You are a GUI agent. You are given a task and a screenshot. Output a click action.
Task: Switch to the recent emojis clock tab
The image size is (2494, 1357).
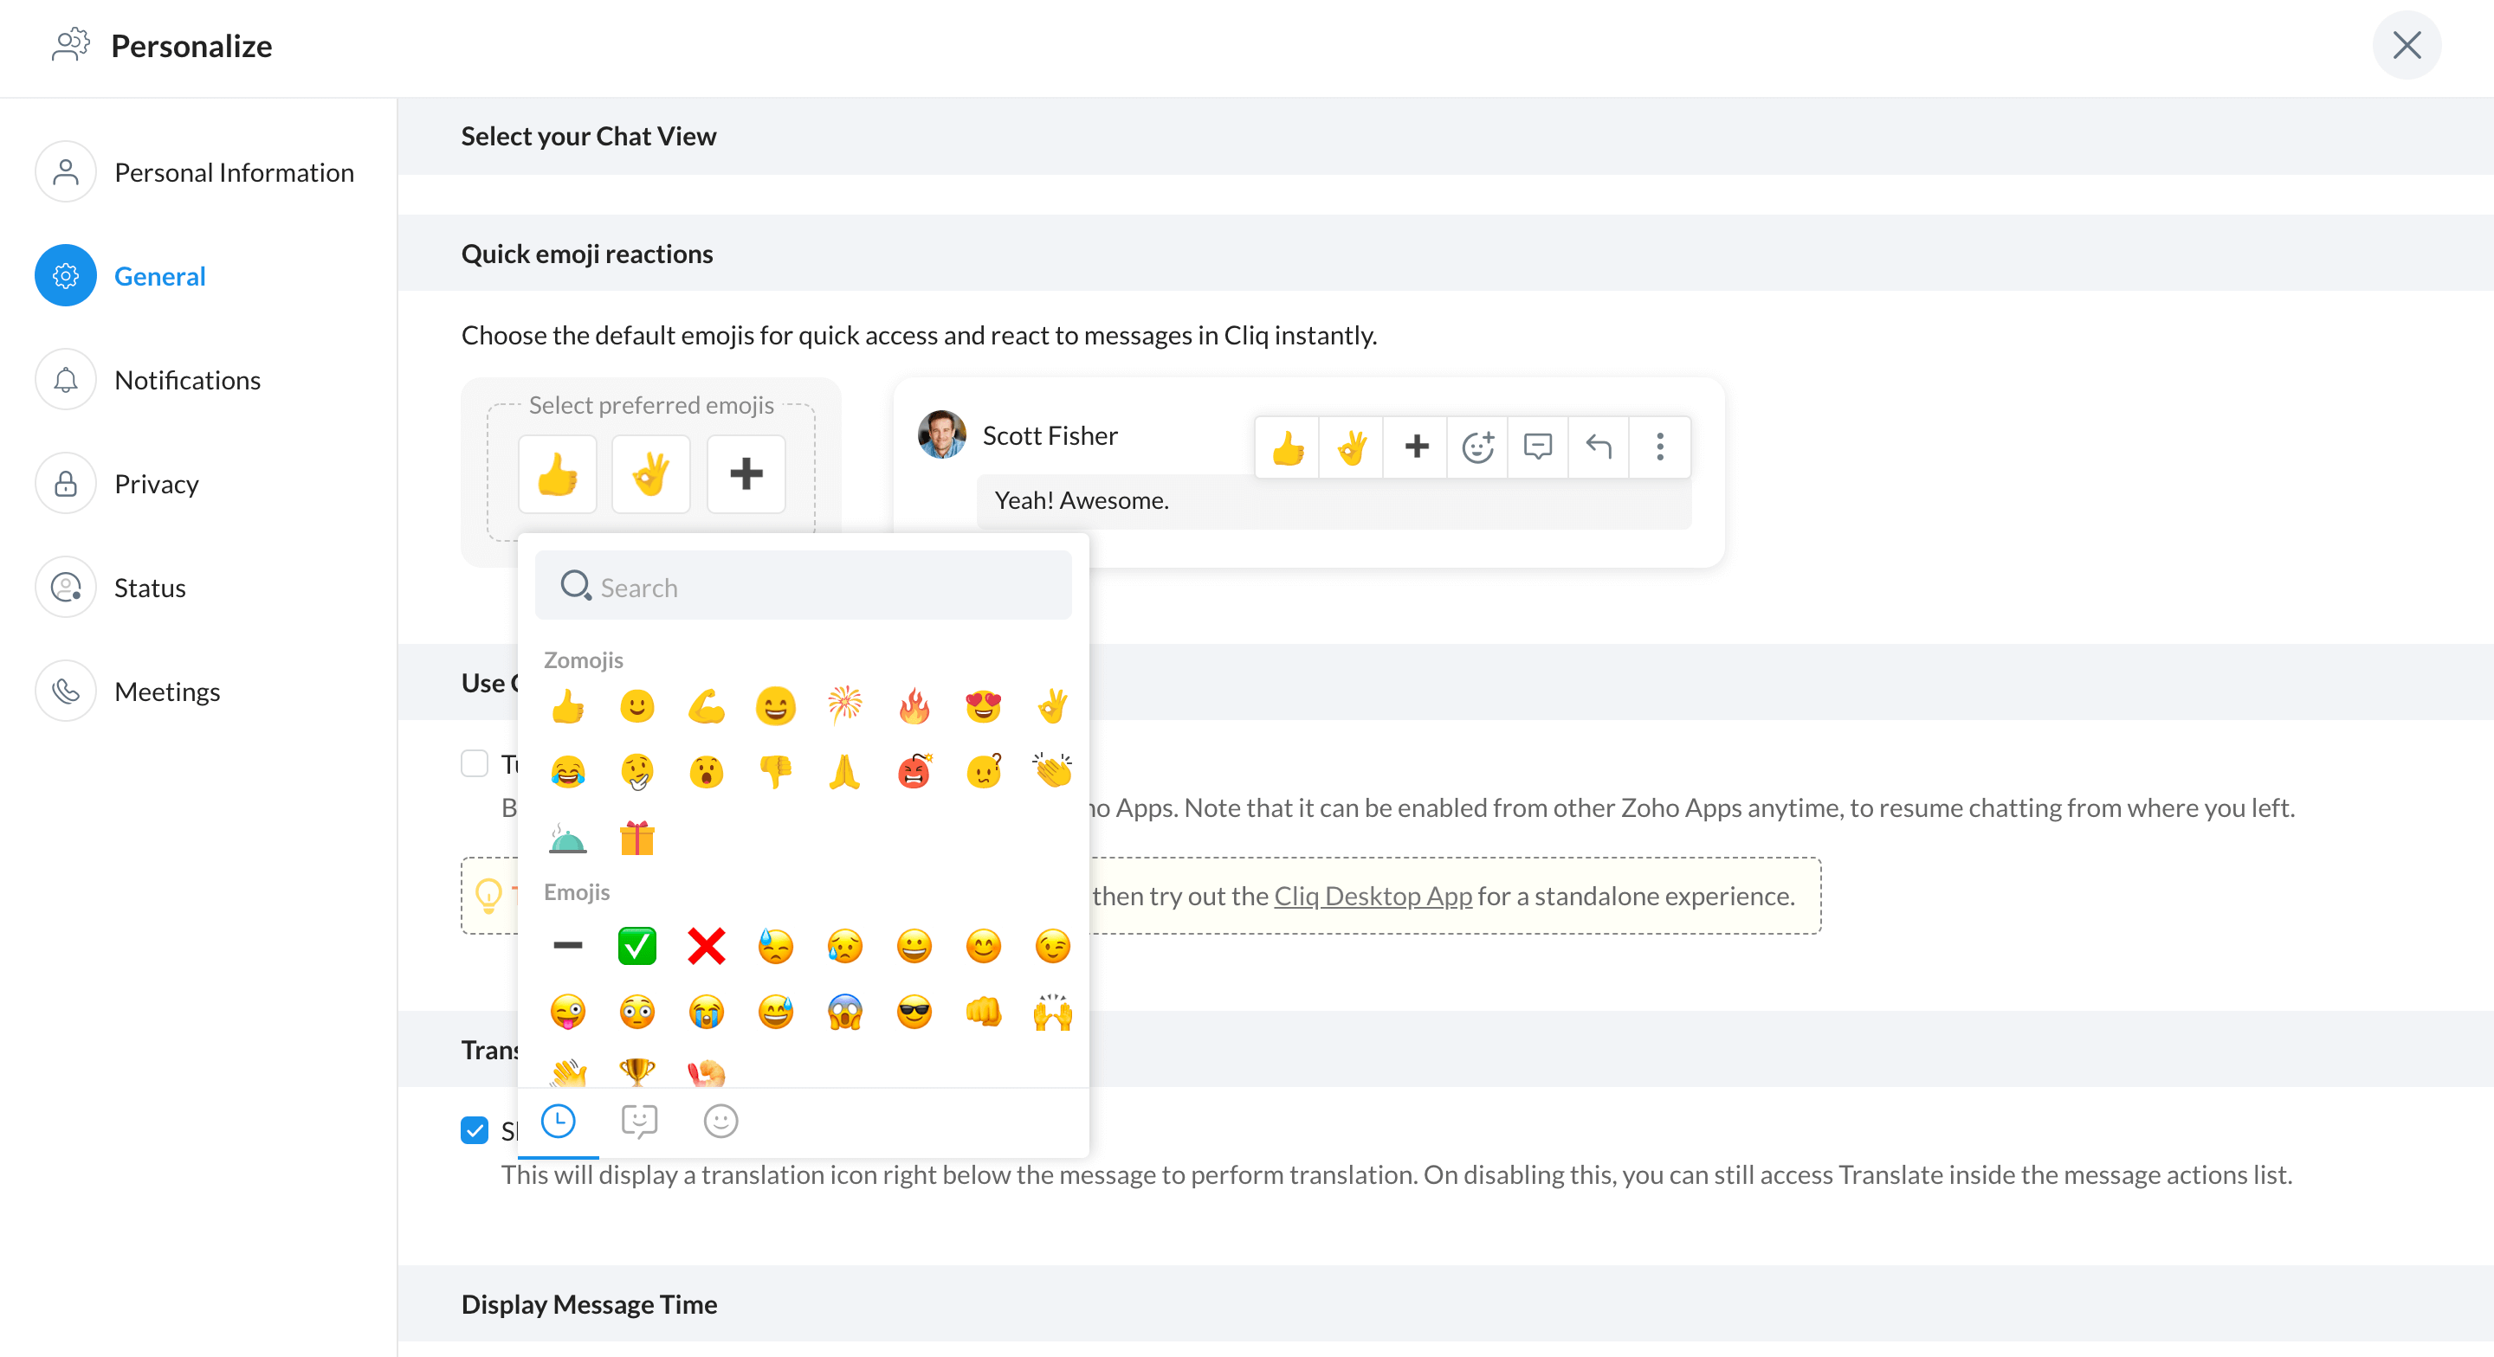559,1121
